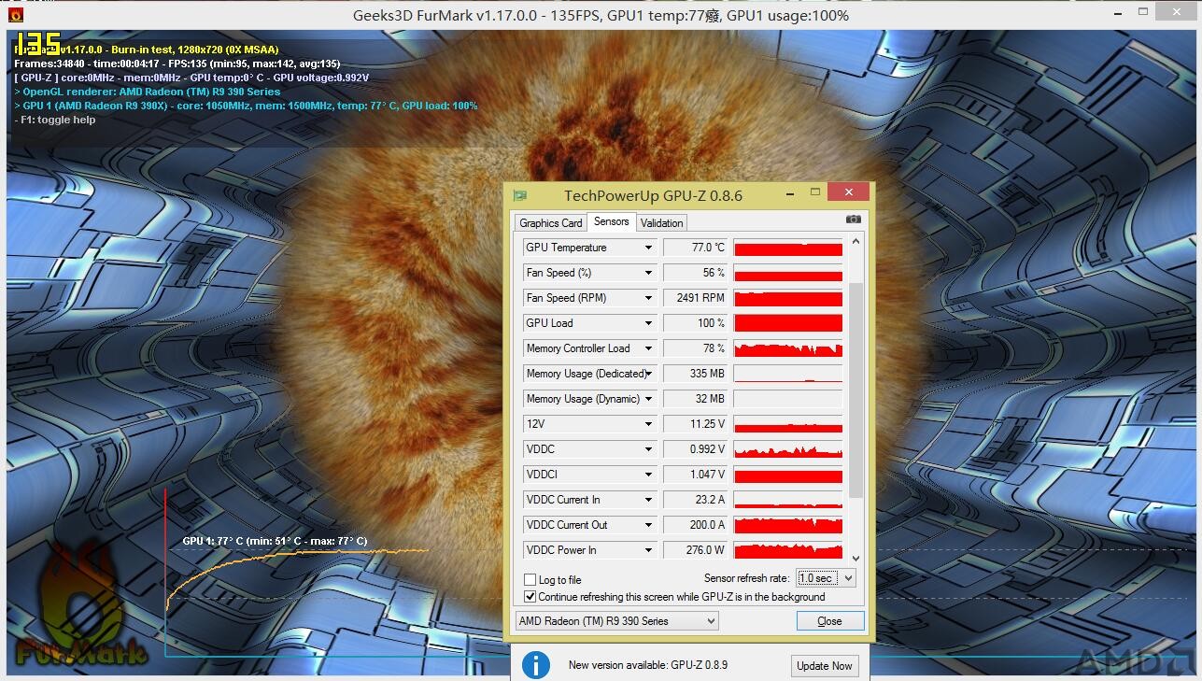
Task: Switch to the Sensors tab
Action: 612,221
